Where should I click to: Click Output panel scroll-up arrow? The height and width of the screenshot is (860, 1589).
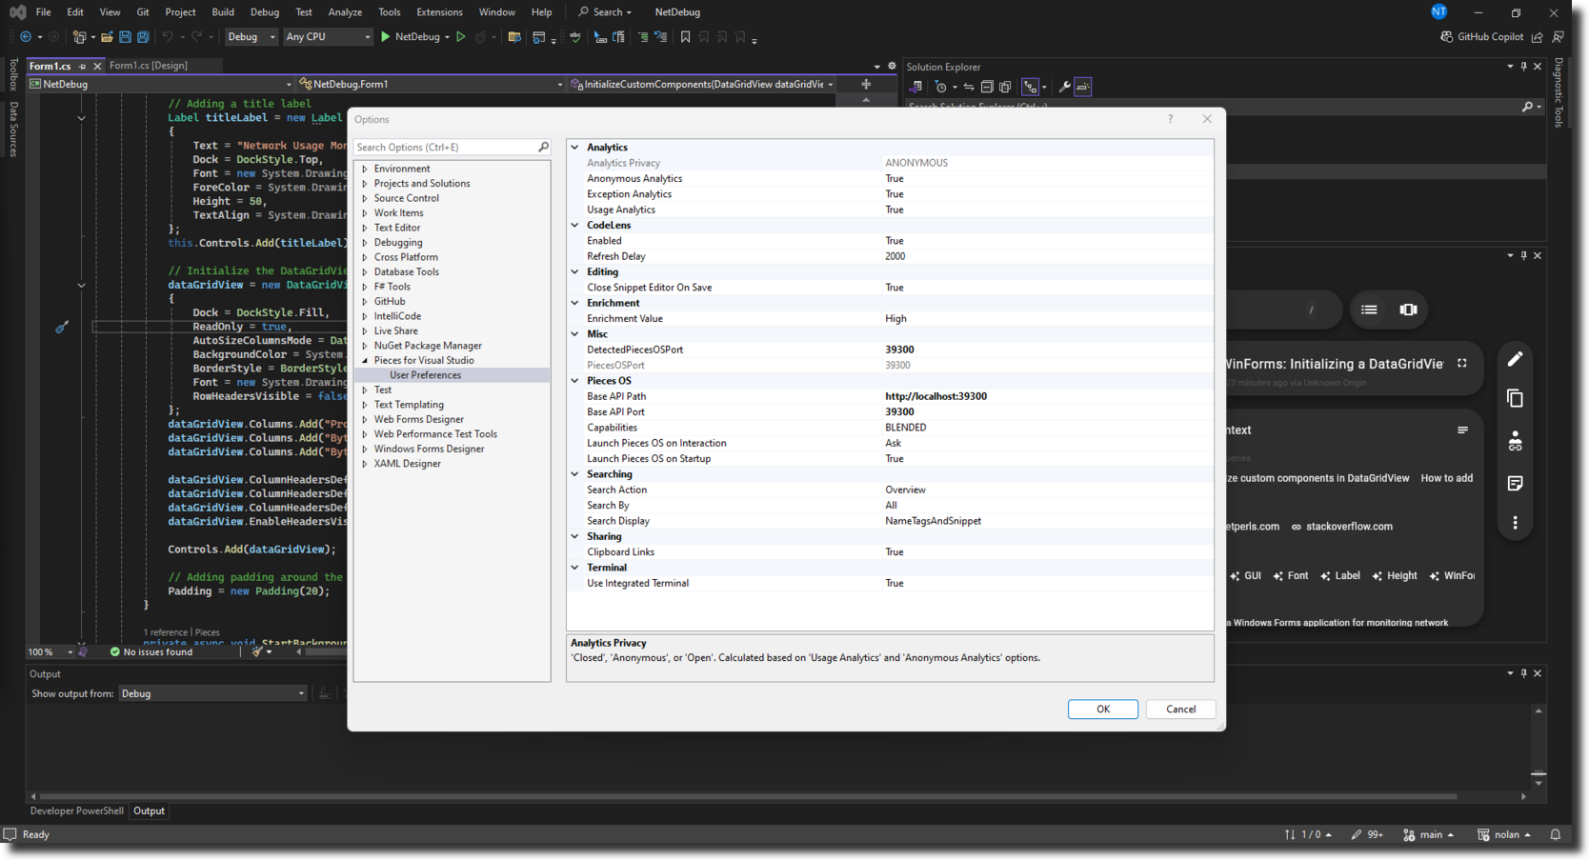[x=1538, y=710]
